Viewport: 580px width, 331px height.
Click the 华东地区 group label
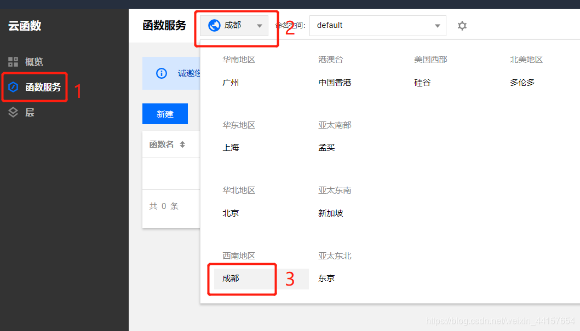pos(239,125)
